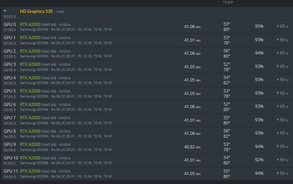Open the HD Graphics 530 device name
Image resolution: width=293 pixels, height=184 pixels.
tap(36, 11)
